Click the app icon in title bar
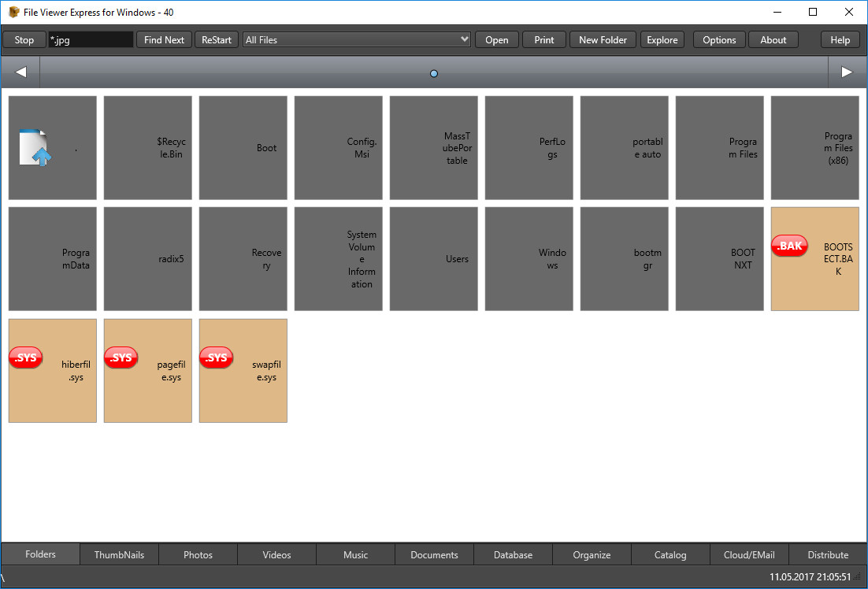Screen dimensions: 868x589 (x=13, y=12)
